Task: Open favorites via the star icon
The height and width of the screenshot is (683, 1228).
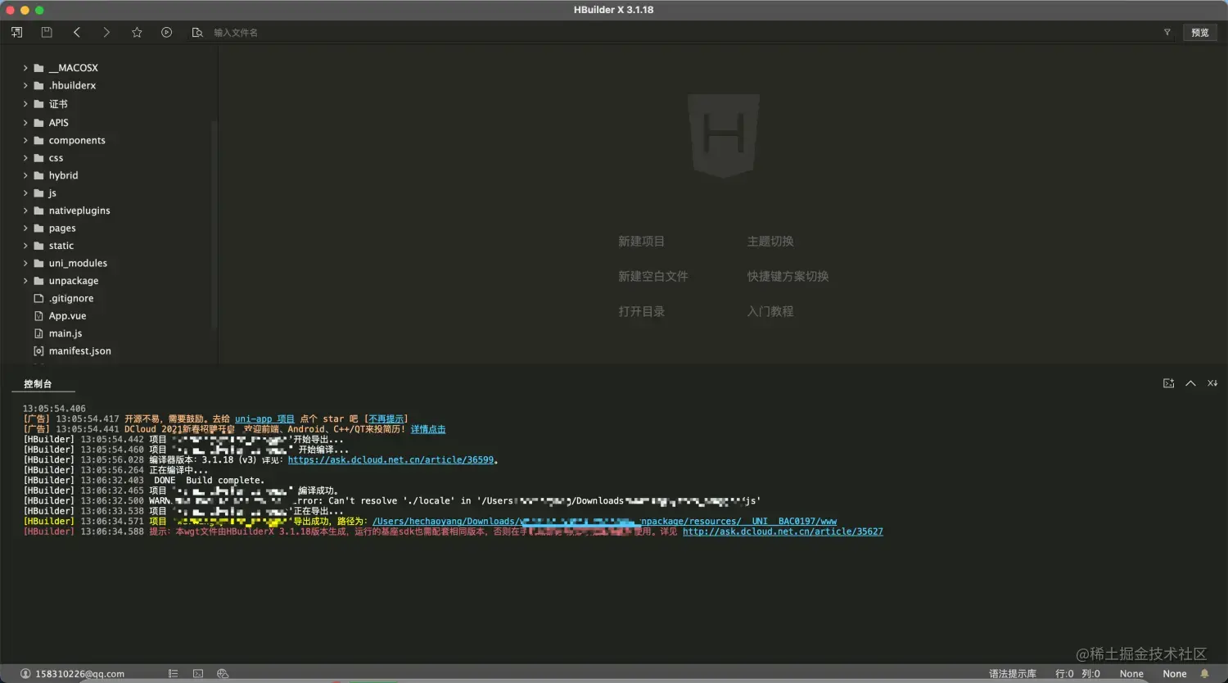Action: tap(137, 32)
